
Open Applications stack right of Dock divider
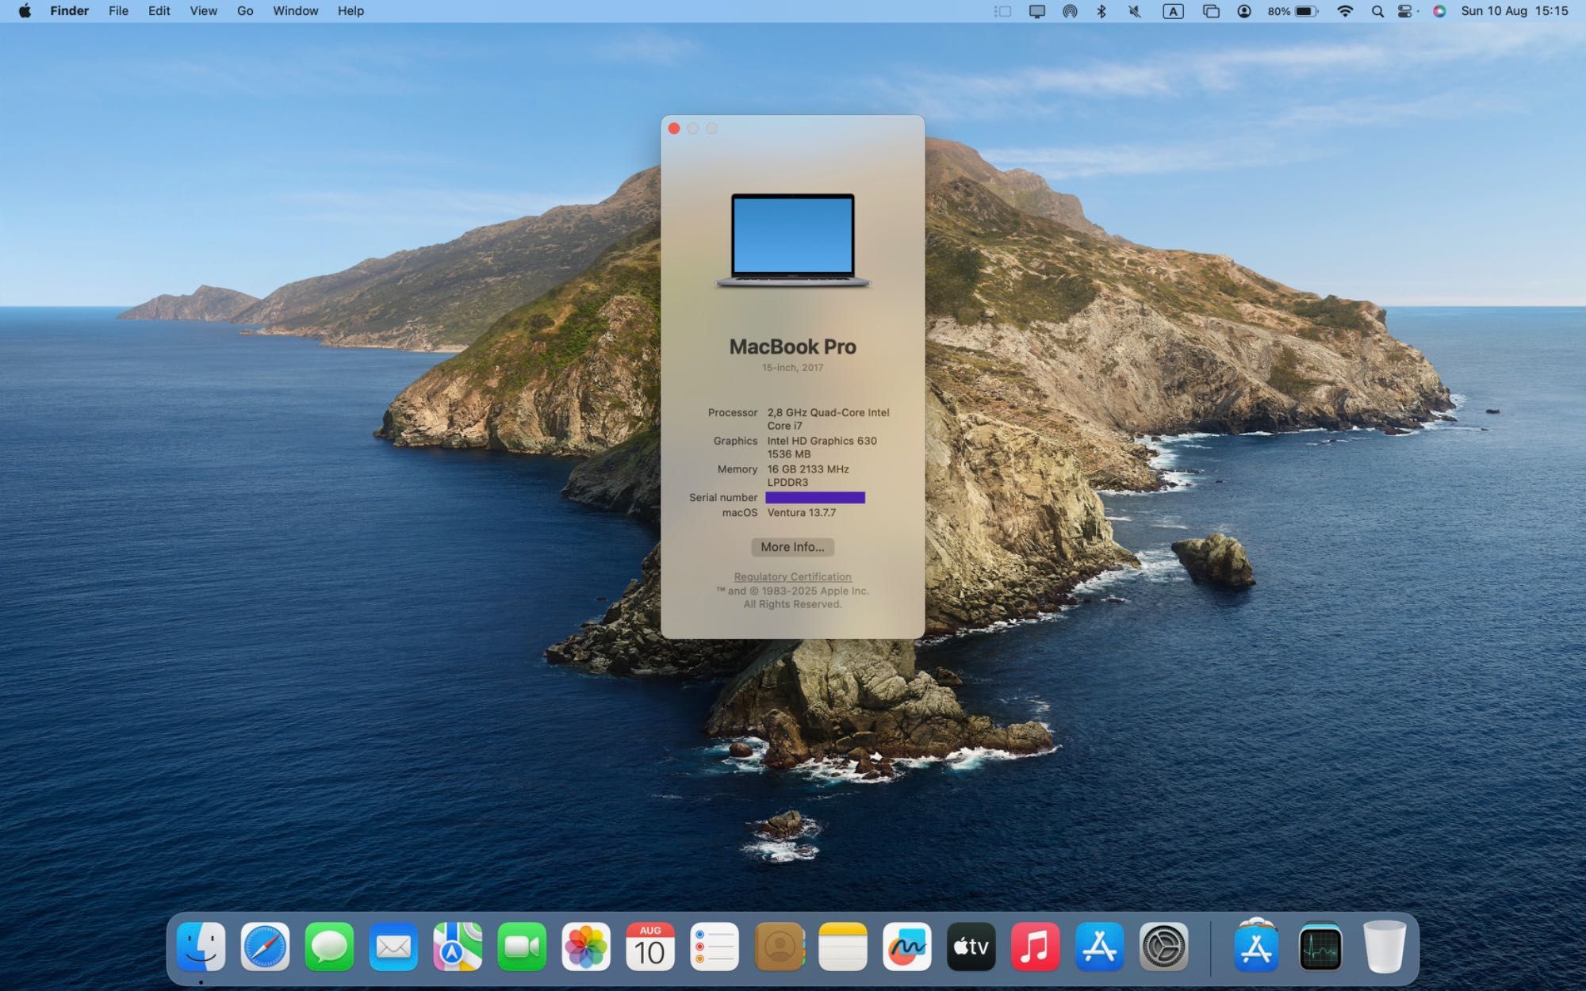tap(1256, 947)
